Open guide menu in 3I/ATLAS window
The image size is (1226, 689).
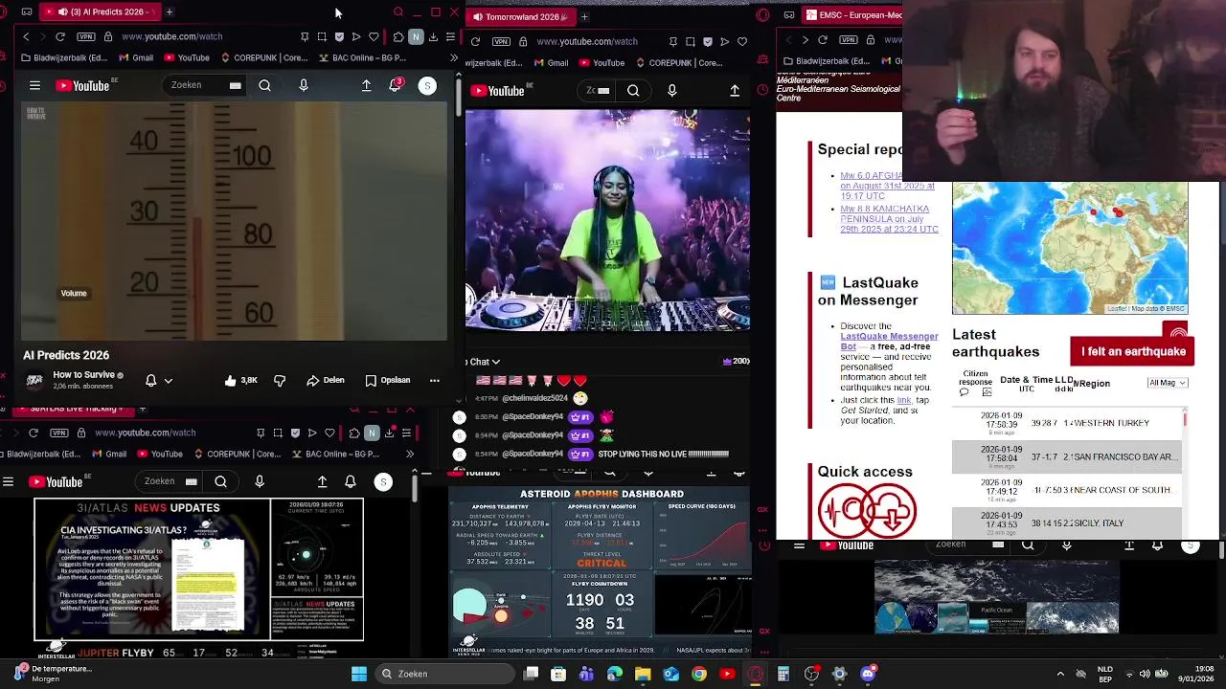[x=9, y=481]
